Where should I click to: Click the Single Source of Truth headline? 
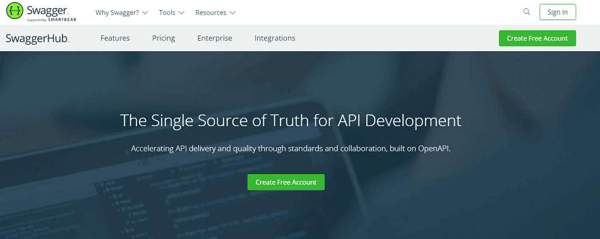point(291,120)
